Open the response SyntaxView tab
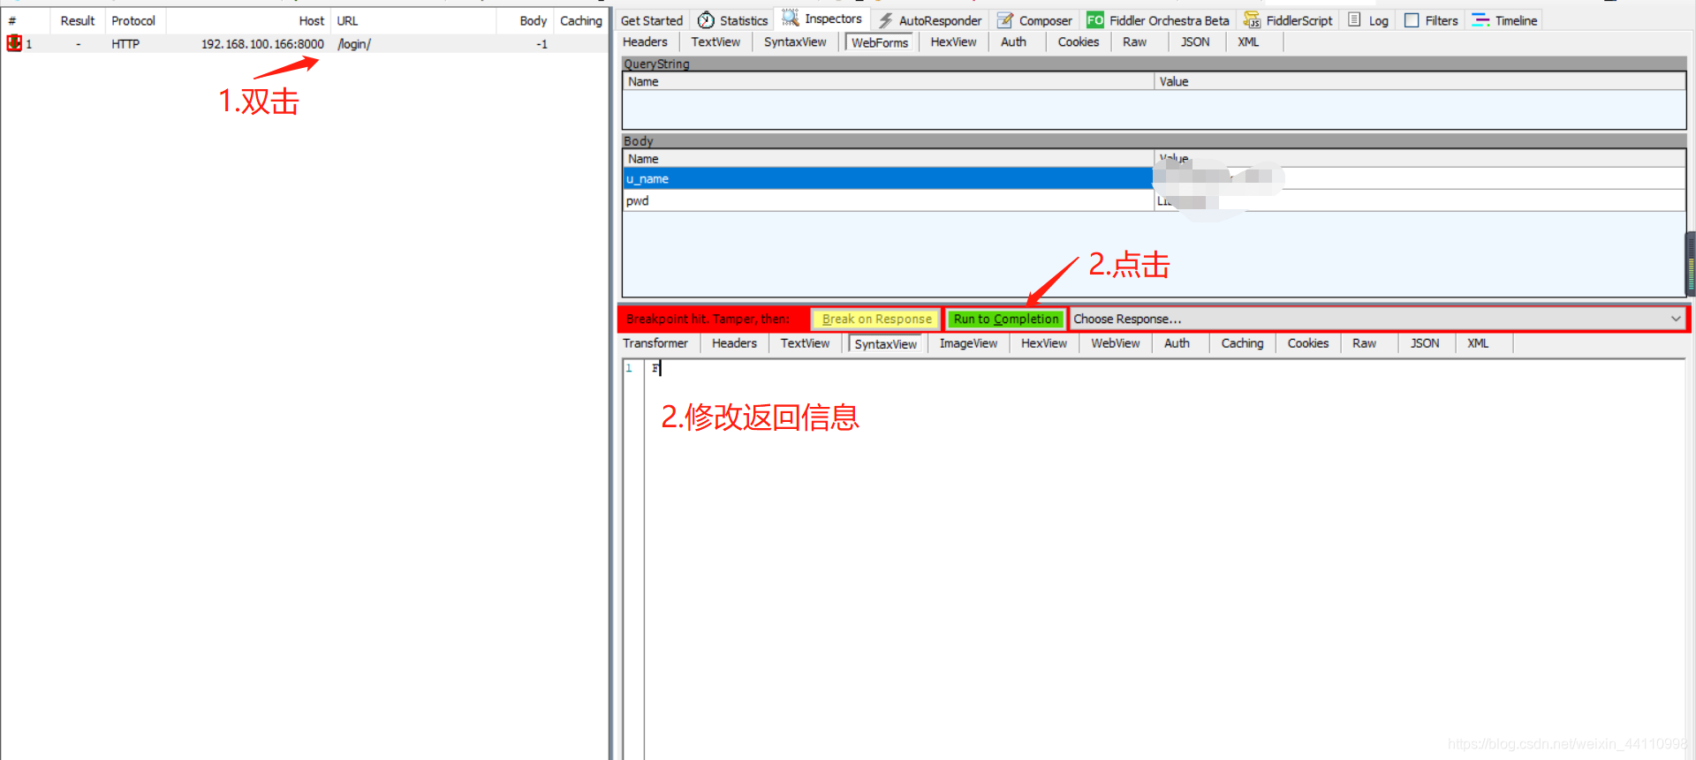Image resolution: width=1696 pixels, height=760 pixels. 885,344
